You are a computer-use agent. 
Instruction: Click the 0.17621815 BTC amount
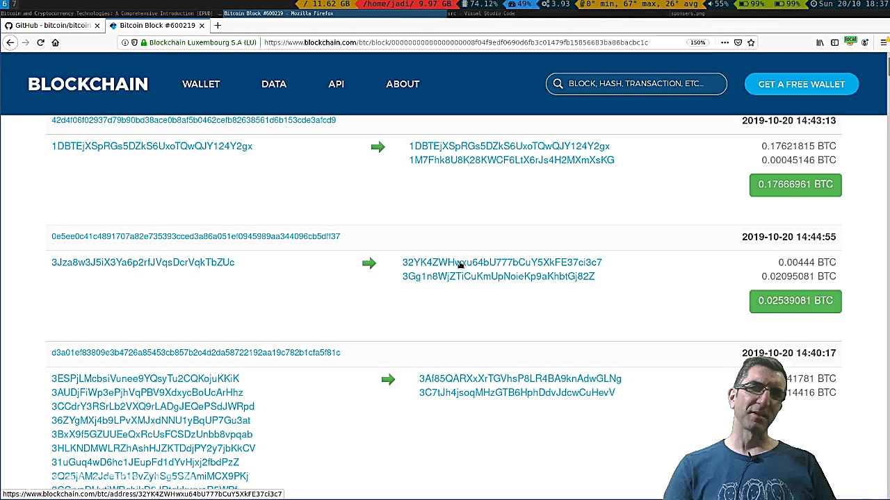[x=798, y=146]
